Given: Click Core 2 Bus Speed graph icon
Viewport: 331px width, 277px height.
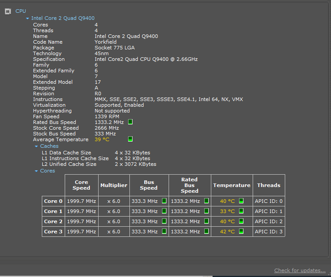Looking at the screenshot, I should click(x=164, y=221).
